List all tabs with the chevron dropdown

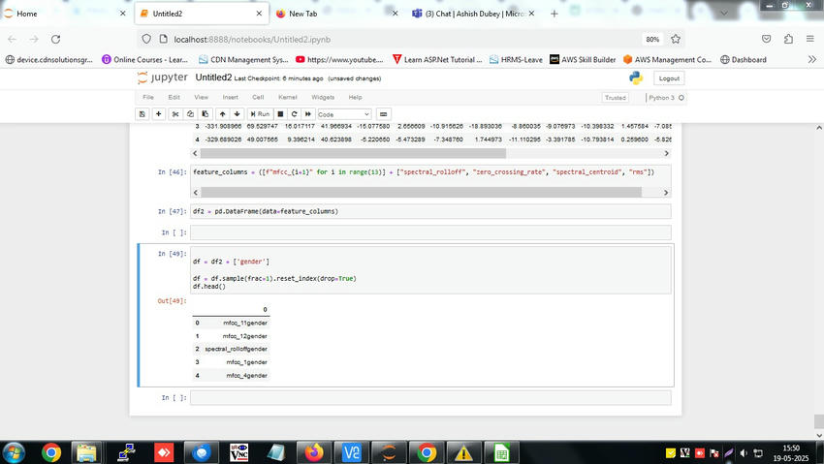(x=724, y=14)
